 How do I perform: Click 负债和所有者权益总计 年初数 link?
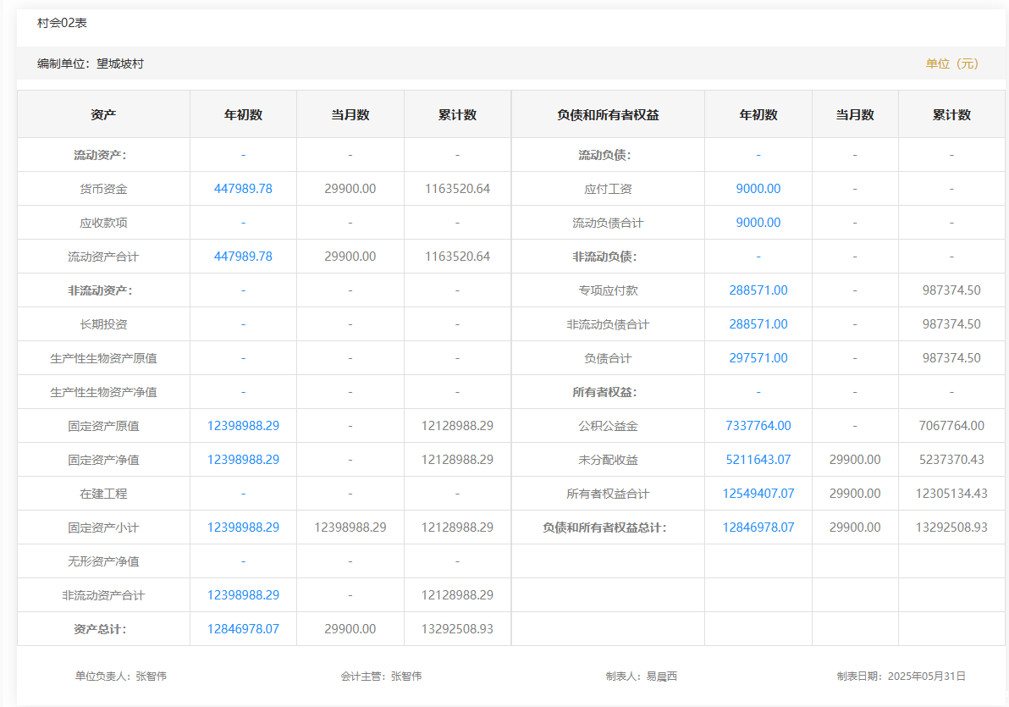tap(758, 527)
